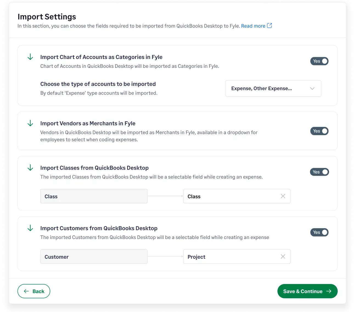Click the Read more link
The height and width of the screenshot is (312, 356).
coord(253,26)
